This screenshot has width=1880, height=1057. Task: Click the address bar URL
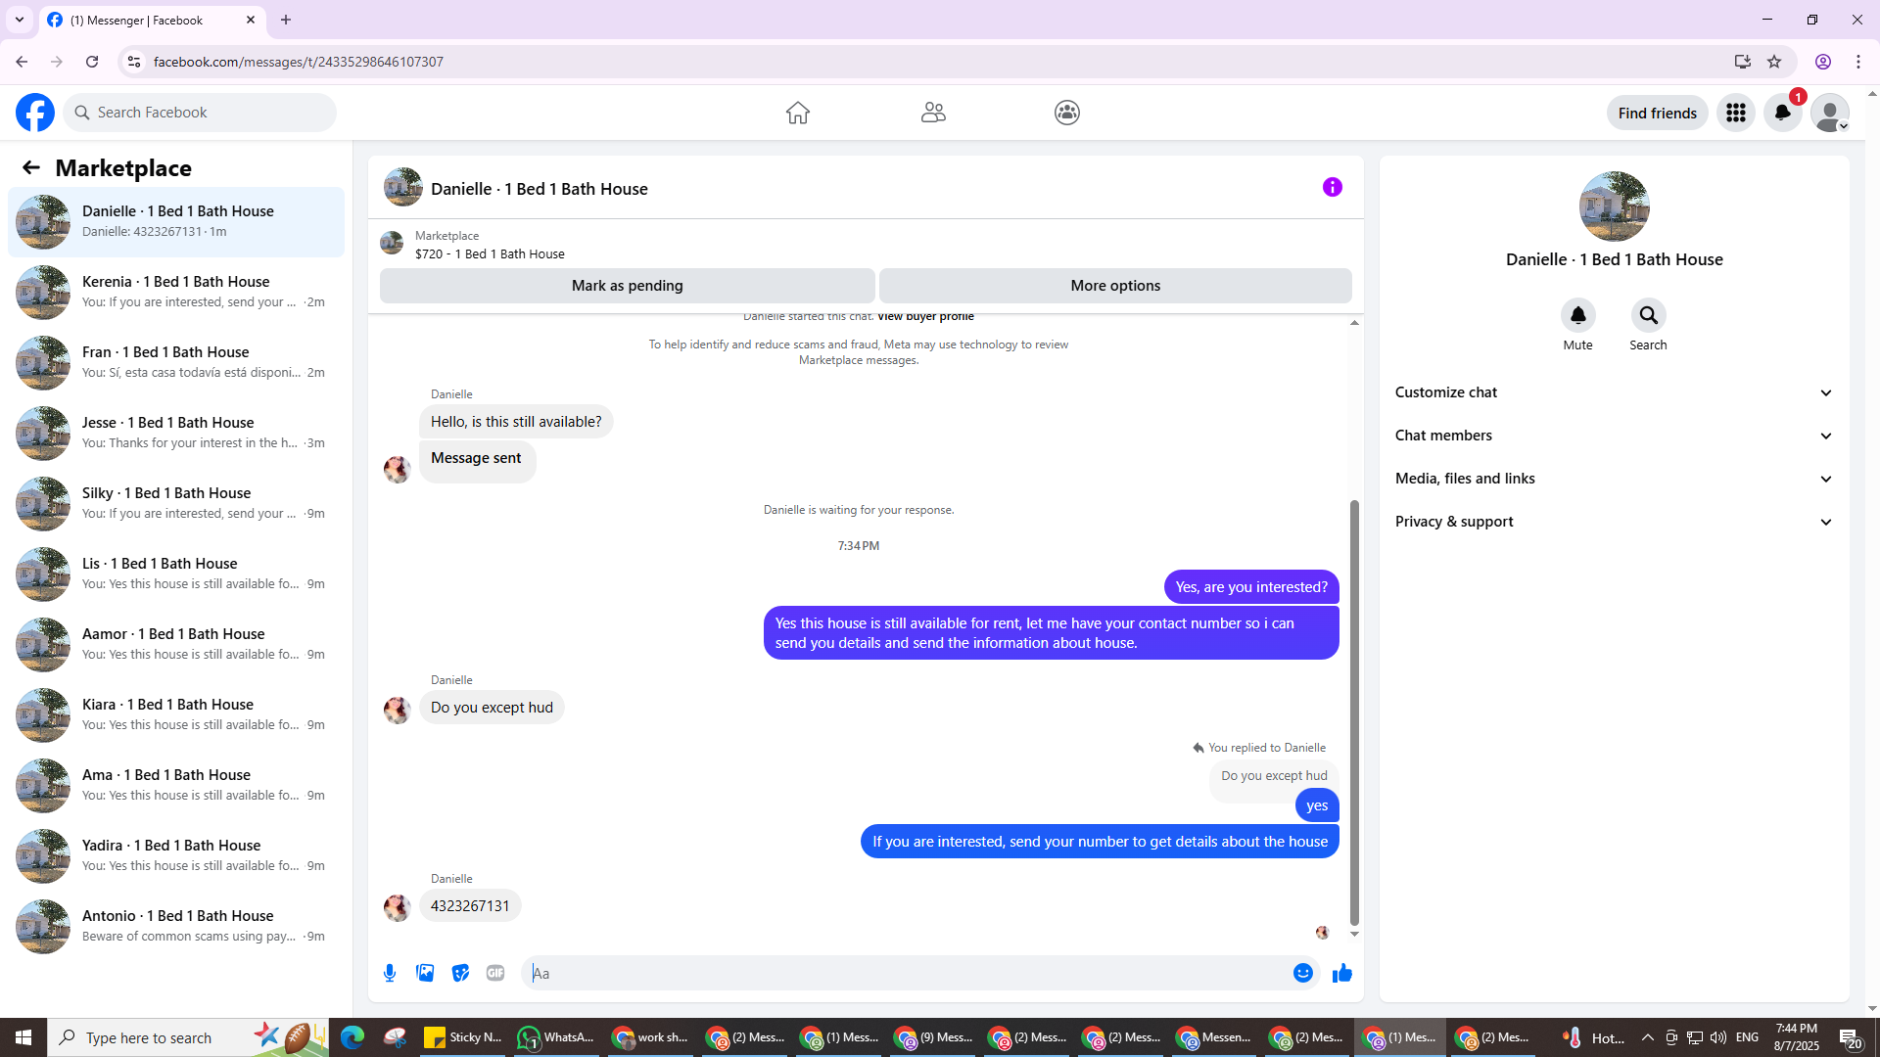click(299, 62)
